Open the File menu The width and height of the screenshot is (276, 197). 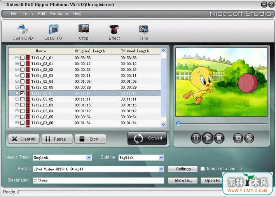point(14,14)
